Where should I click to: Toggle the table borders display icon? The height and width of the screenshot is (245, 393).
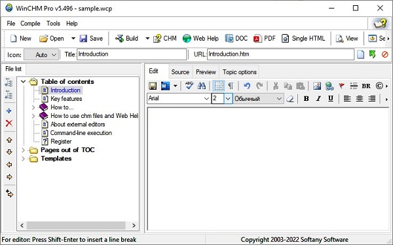(219, 86)
